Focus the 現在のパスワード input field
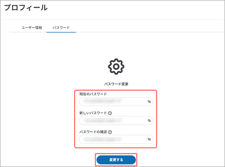The image size is (225, 167). click(112, 101)
